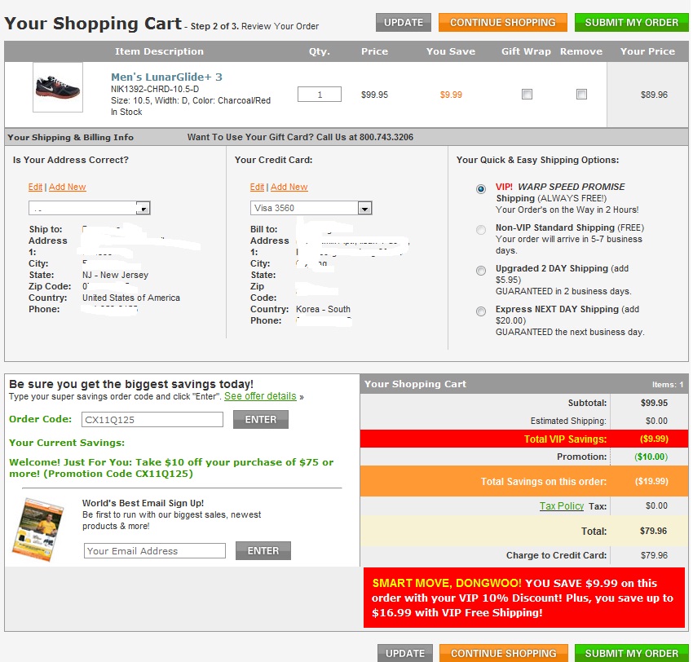The image size is (693, 662).
Task: Select Upgraded 2 DAY Shipping option
Action: tap(481, 271)
